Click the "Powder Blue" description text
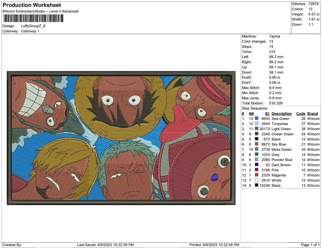 [282, 160]
